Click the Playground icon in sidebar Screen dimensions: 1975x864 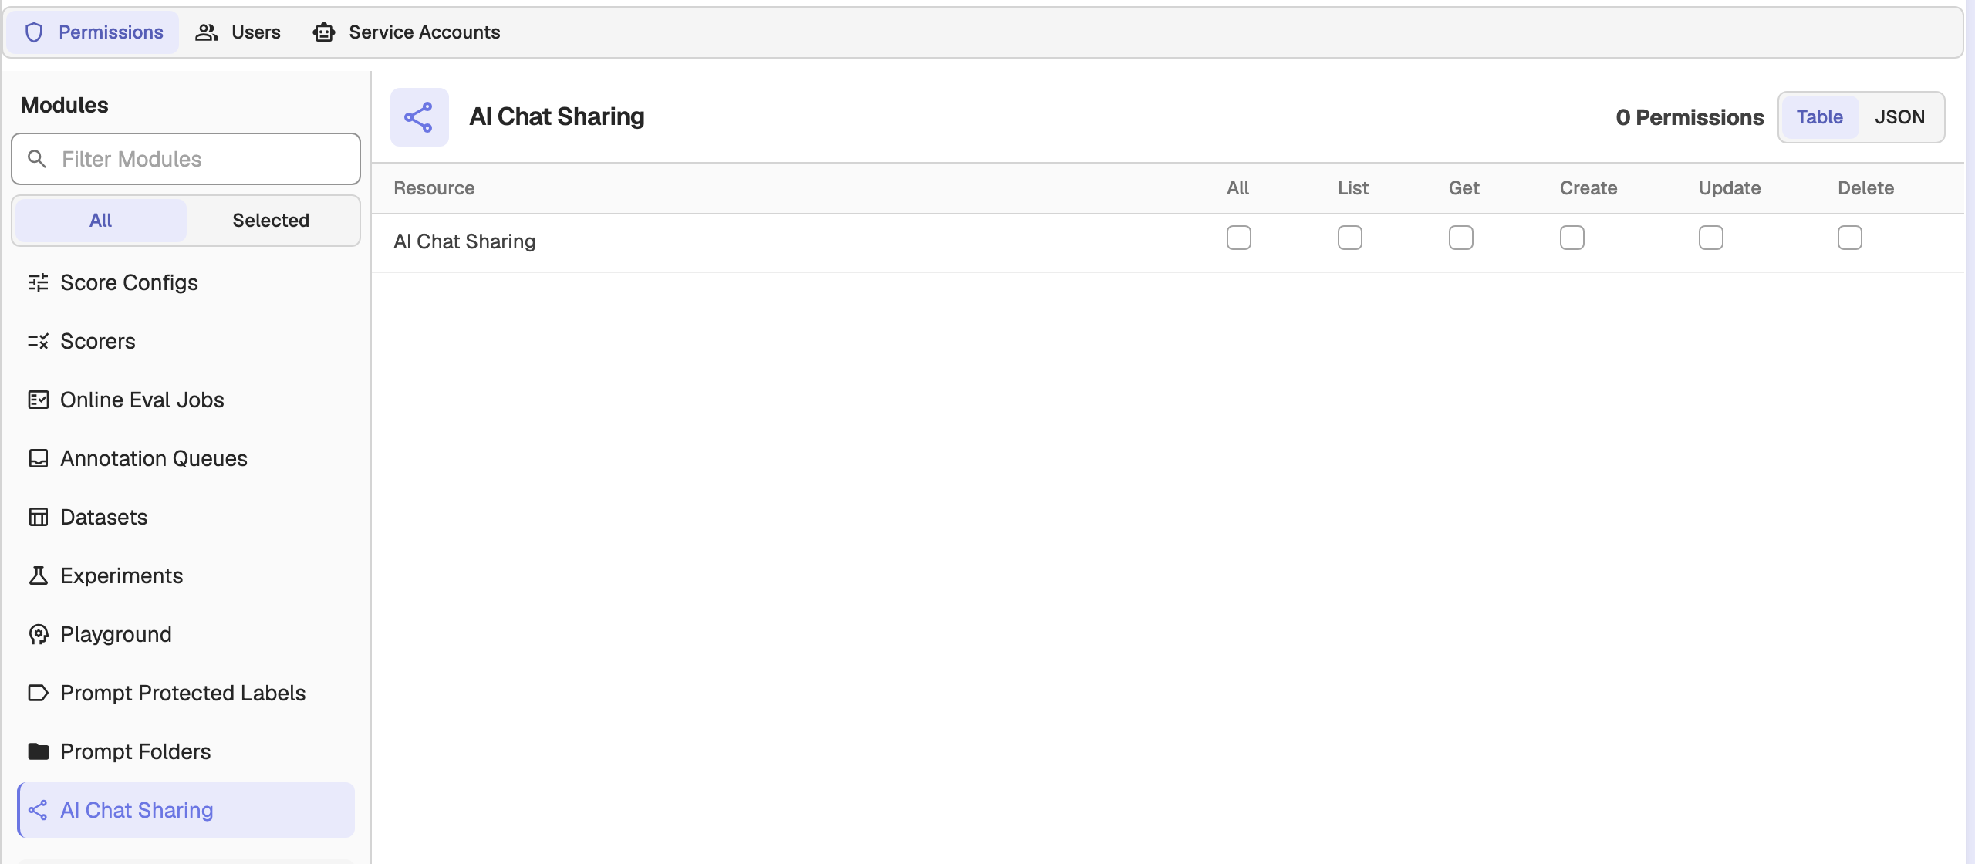(x=39, y=634)
